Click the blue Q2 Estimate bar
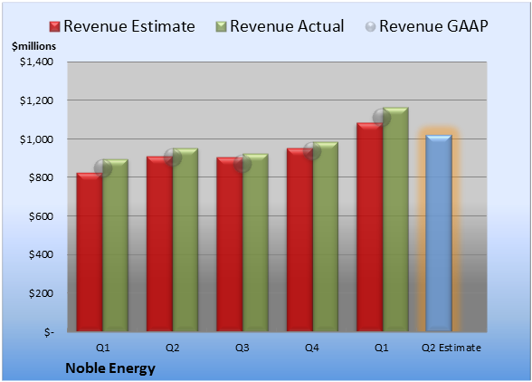The width and height of the screenshot is (532, 382). 439,233
